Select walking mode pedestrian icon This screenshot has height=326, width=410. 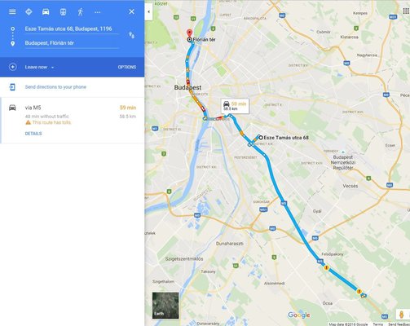[x=81, y=11]
